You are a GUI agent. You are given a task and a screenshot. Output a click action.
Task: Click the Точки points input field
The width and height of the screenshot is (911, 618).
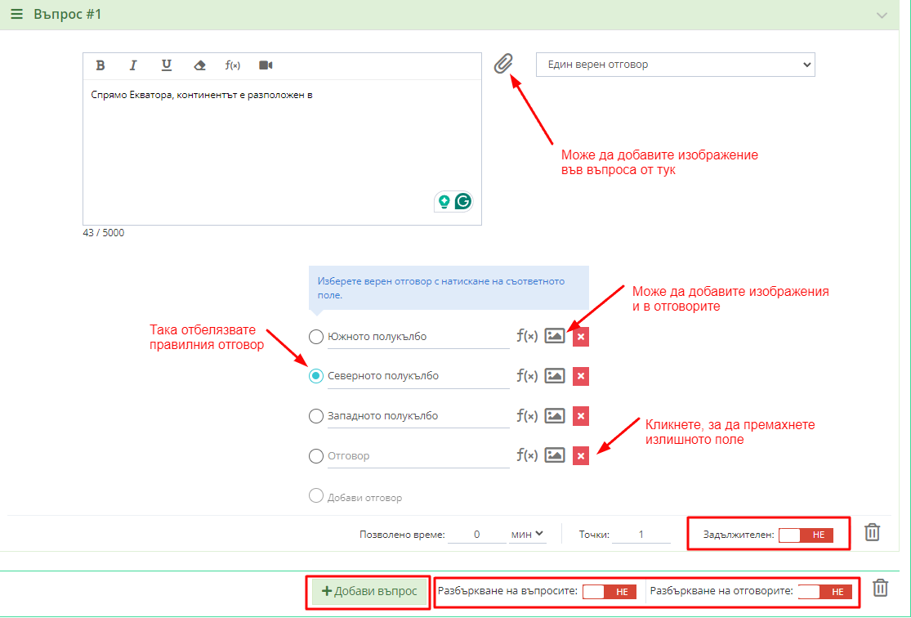pos(641,535)
